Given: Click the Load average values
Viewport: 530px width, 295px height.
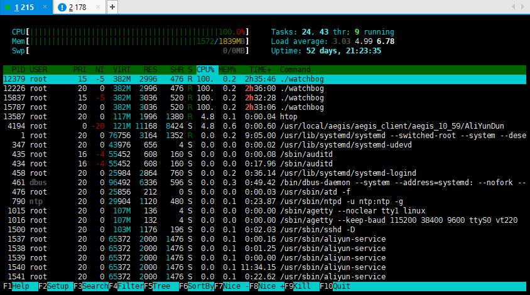Looking at the screenshot, I should click(x=364, y=41).
